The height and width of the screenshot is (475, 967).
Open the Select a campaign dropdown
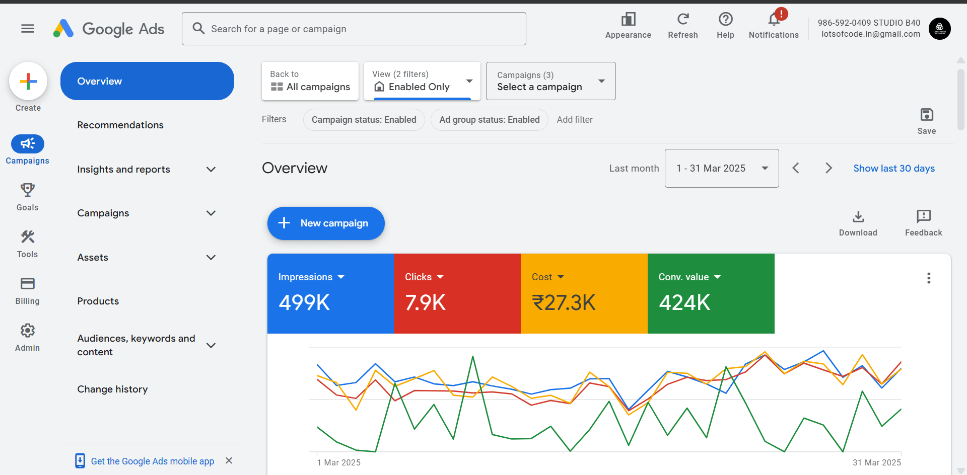(550, 82)
